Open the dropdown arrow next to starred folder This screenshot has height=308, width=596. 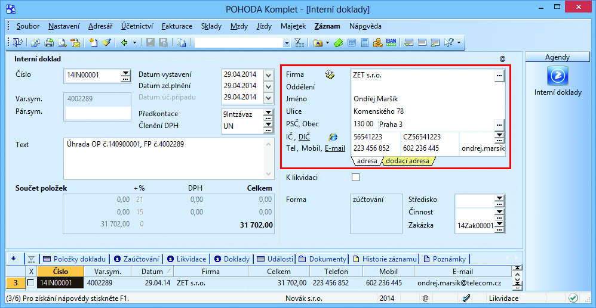328,43
